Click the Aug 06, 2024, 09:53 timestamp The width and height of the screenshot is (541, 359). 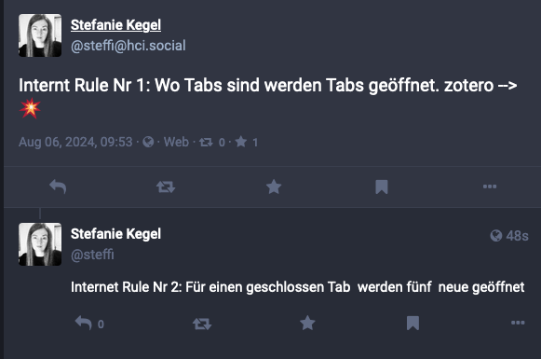point(75,142)
